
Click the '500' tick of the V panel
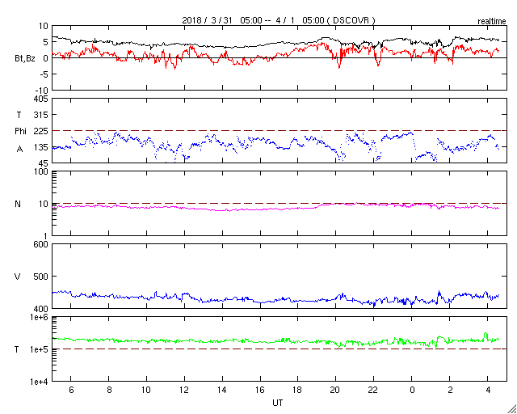coord(41,277)
